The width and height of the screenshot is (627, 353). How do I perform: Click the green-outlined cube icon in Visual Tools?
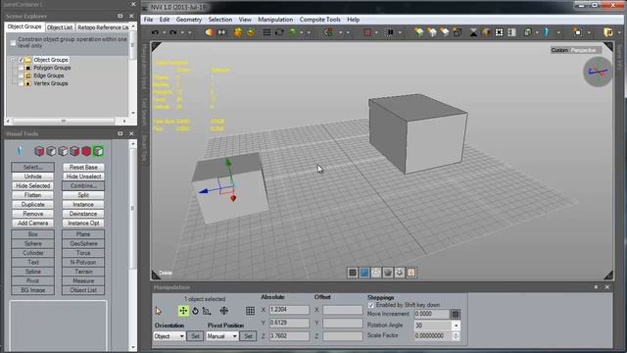98,151
